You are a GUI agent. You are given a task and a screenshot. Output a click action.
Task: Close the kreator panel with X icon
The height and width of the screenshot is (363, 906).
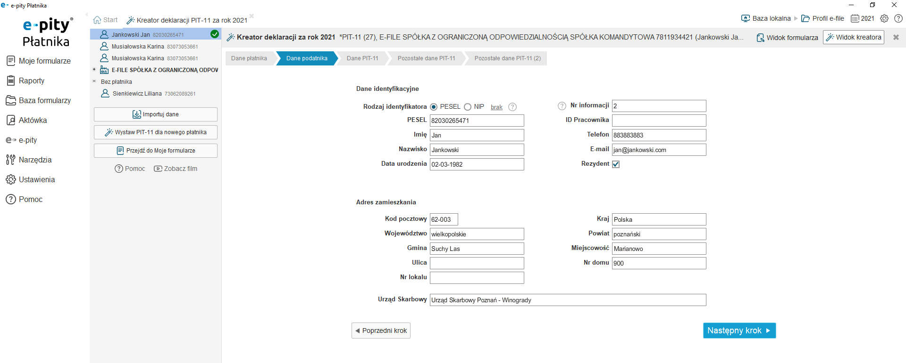896,37
